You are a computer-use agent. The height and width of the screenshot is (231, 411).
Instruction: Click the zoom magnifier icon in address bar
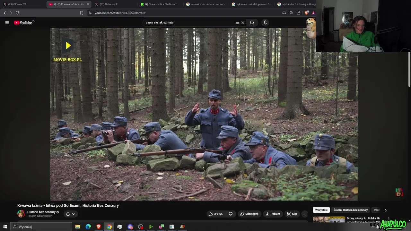click(x=291, y=13)
